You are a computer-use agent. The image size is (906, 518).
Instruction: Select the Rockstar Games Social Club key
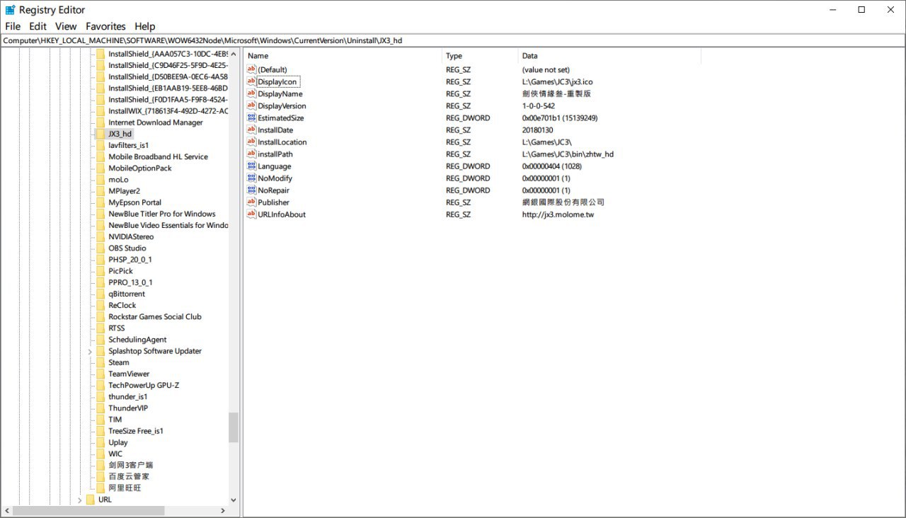[x=154, y=316]
